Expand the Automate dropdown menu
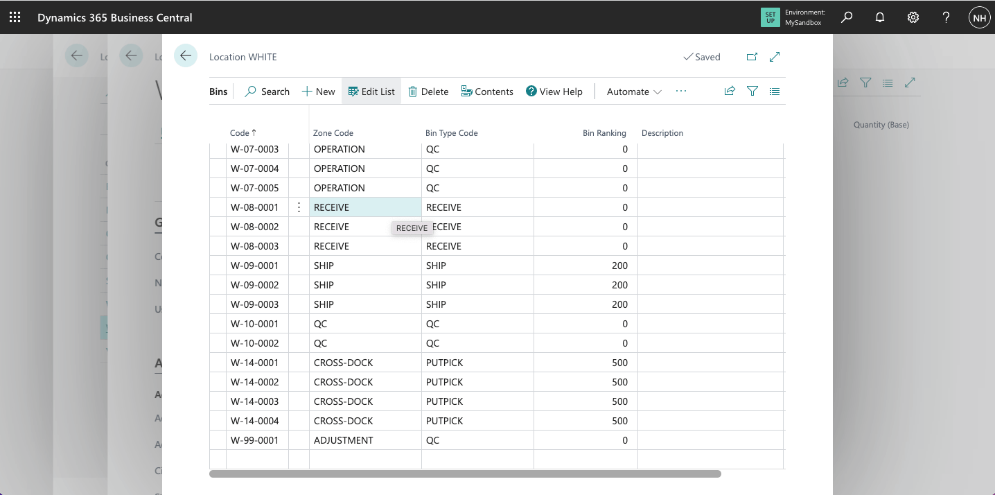This screenshot has height=495, width=995. pyautogui.click(x=634, y=92)
